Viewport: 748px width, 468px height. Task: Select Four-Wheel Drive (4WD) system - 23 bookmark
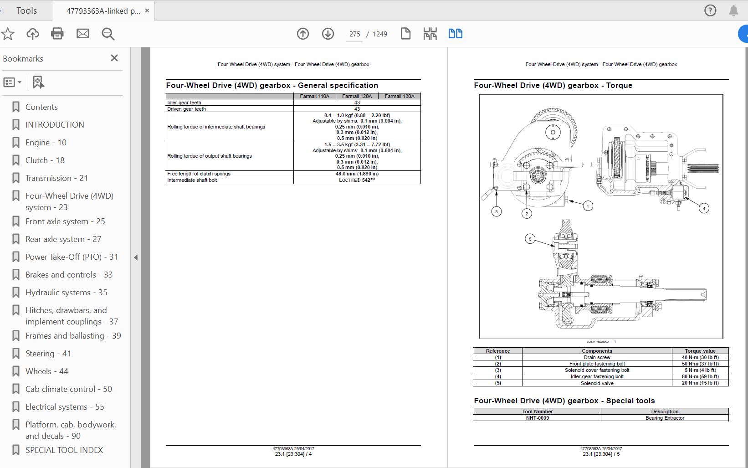click(x=69, y=201)
